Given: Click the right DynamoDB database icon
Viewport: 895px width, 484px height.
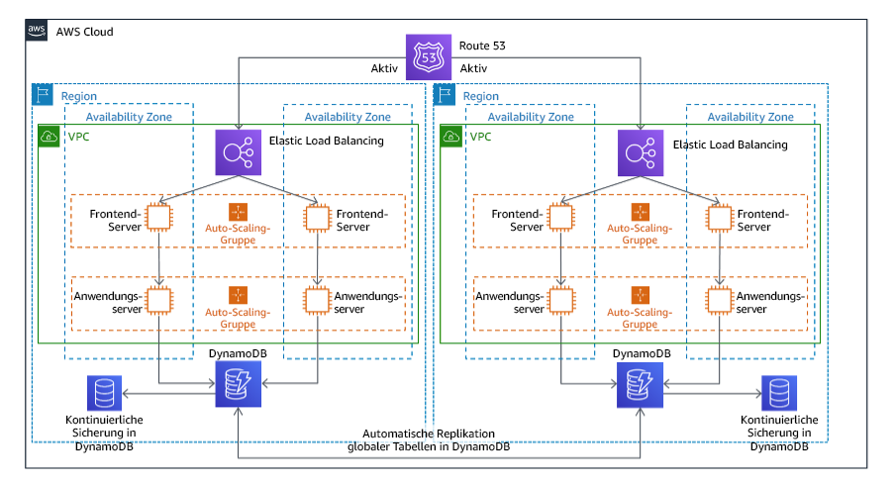Looking at the screenshot, I should tap(640, 385).
